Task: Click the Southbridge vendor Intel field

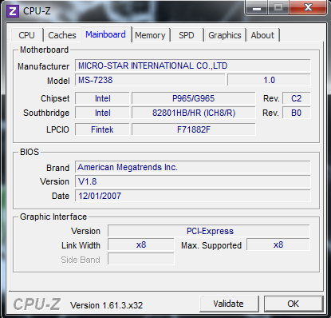Action: [102, 113]
